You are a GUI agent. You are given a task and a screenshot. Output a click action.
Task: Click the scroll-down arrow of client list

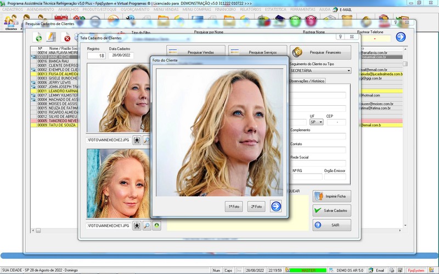pyautogui.click(x=405, y=225)
